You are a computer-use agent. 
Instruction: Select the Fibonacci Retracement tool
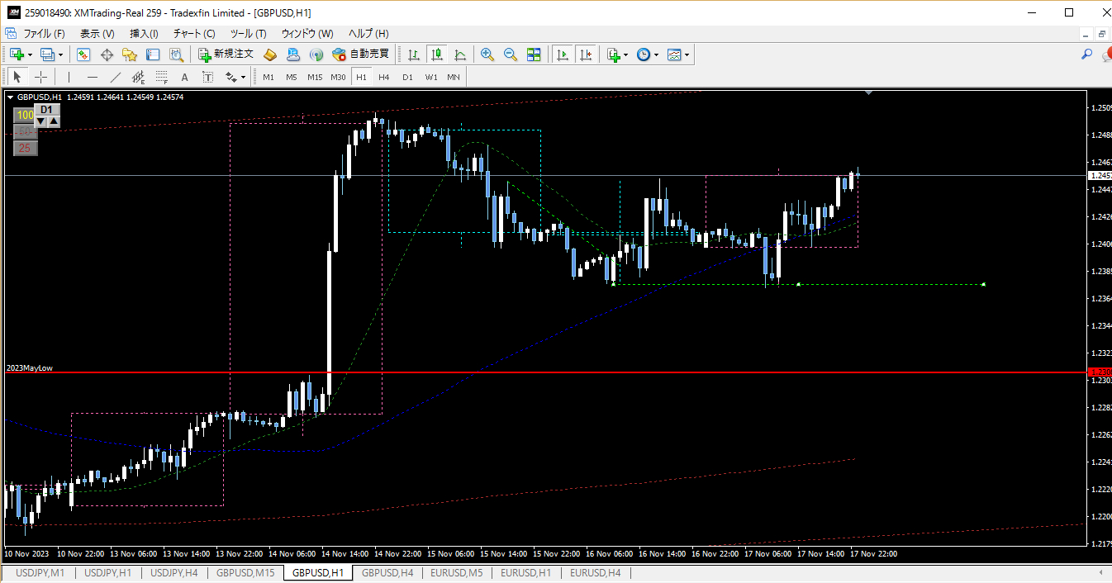coord(161,77)
